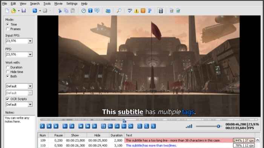The width and height of the screenshot is (264, 148).
Task: Open the timing clock tool icon
Action: point(84,11)
